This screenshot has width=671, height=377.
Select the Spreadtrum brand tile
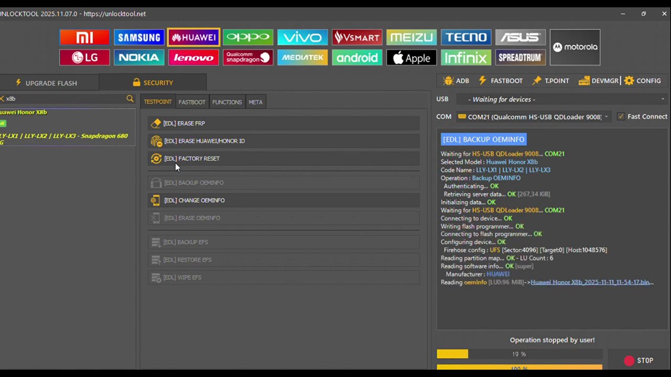[x=521, y=58]
